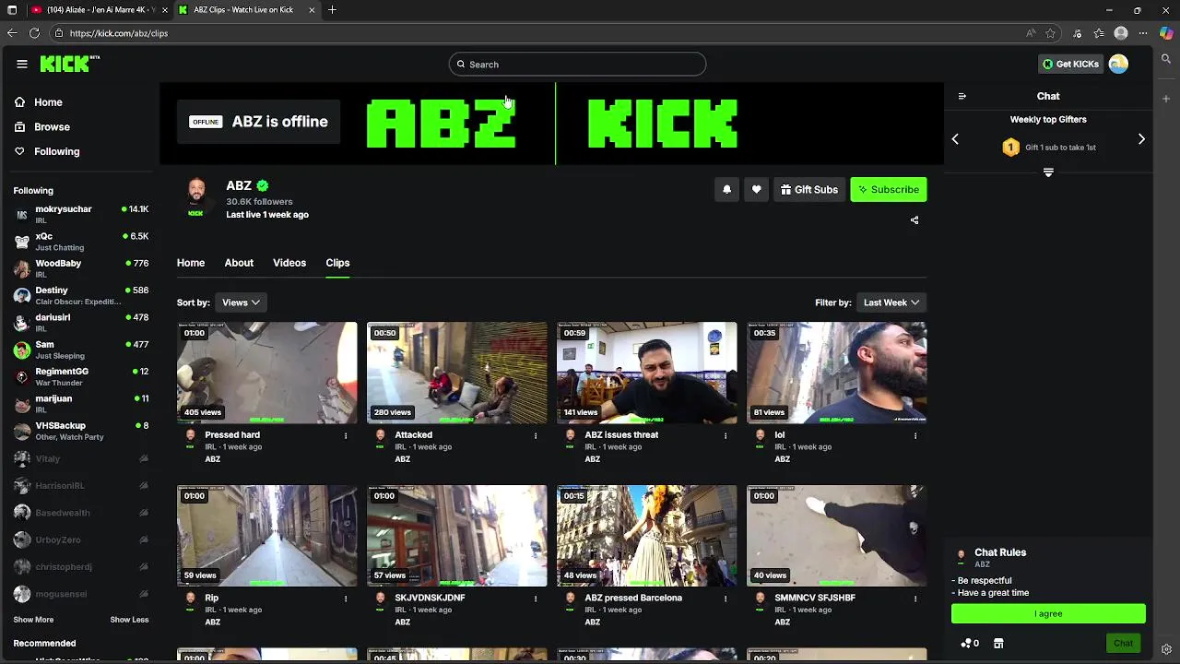Screen dimensions: 1180x664
Task: Open mokrysuchar channel in following list
Action: click(x=81, y=214)
